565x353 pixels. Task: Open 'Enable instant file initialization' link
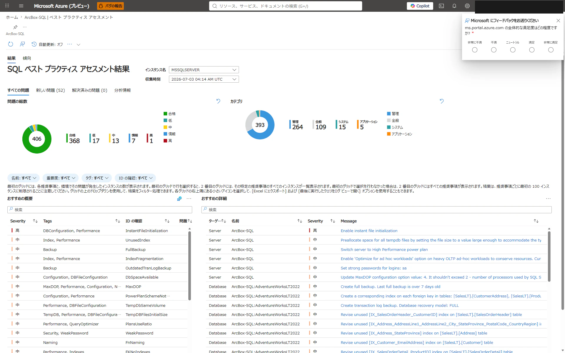(369, 231)
